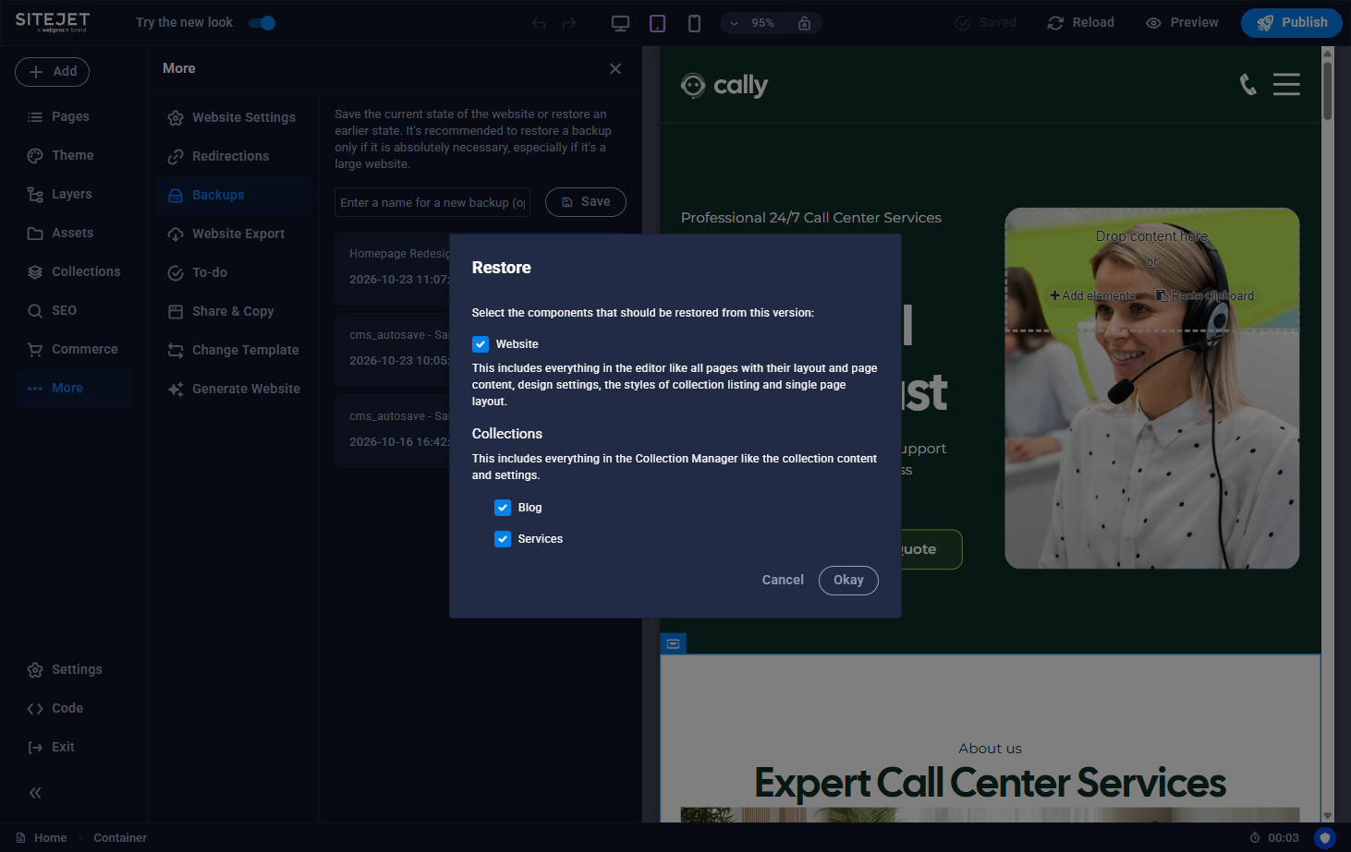Select Redirections in More panel

click(x=234, y=157)
